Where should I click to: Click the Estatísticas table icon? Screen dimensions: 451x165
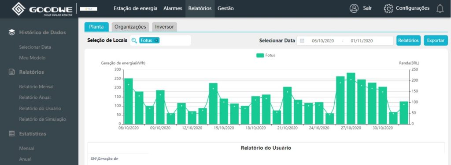(12, 133)
